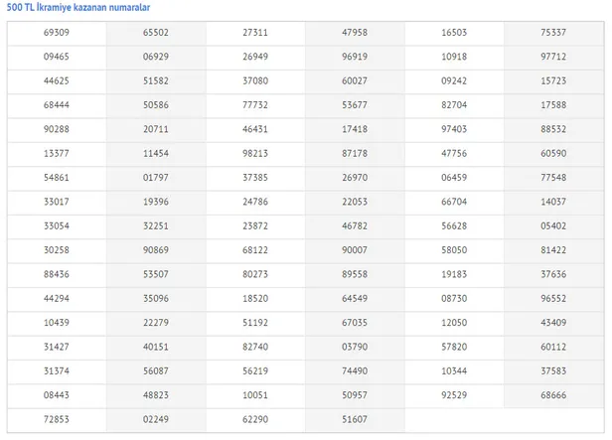Image resolution: width=612 pixels, height=440 pixels.
Task: Click the 98213 table cell
Action: (255, 154)
